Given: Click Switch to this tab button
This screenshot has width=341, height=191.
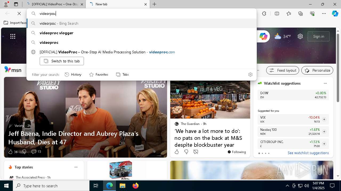Looking at the screenshot, I should [x=62, y=61].
